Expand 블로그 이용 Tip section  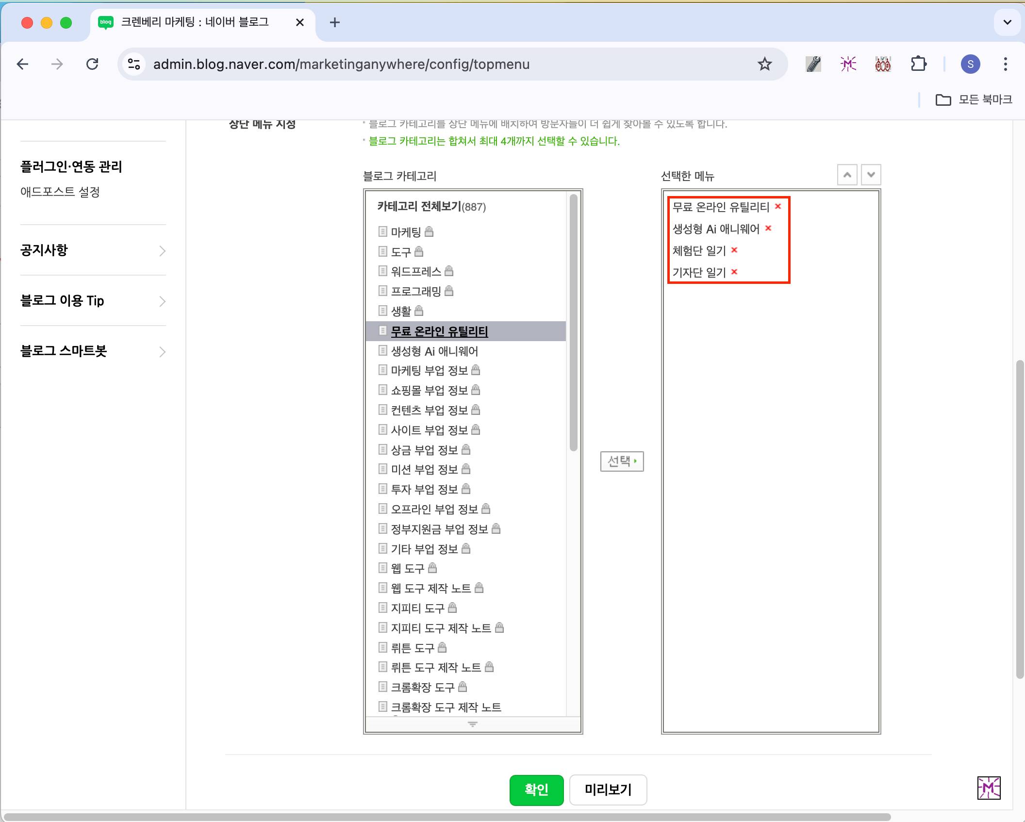coord(162,301)
